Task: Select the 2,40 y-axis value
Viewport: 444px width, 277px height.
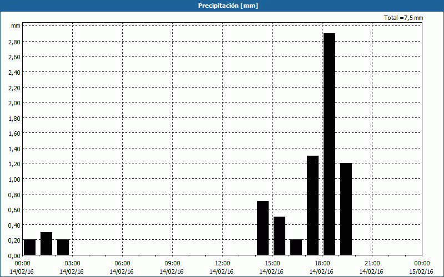Action: (15, 72)
